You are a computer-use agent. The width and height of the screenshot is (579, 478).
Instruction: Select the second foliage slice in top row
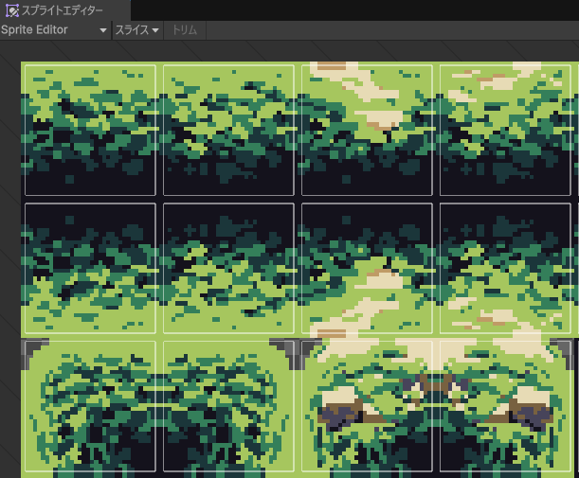(228, 131)
